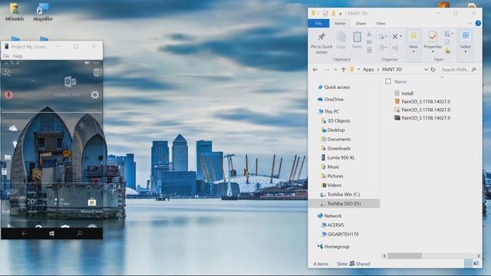The image size is (491, 276).
Task: Click the Outlook icon on phone screen
Action: coord(70,82)
